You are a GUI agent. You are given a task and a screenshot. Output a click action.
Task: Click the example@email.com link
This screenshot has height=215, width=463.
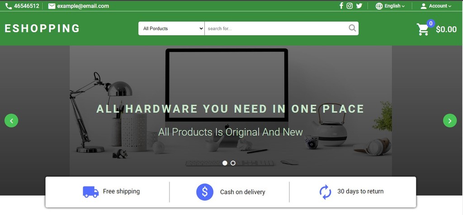(x=83, y=6)
